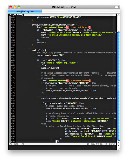Click 'To avoid unintended merges' warn line
This screenshot has width=128, height=161.
pyautogui.click(x=72, y=35)
